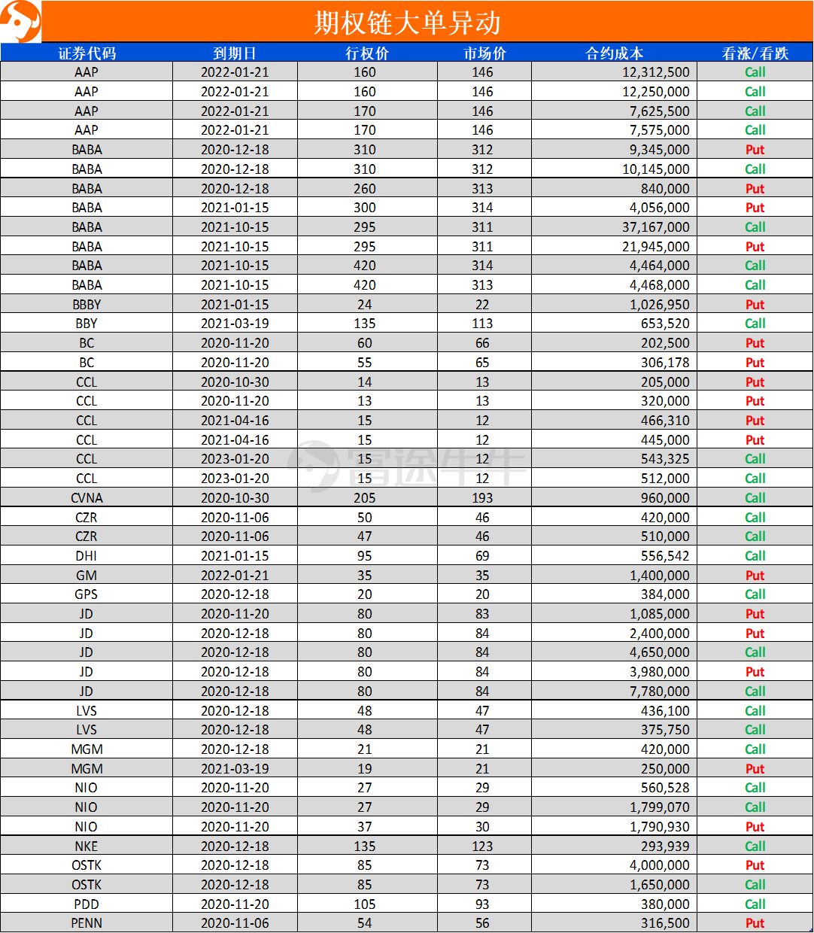Select the PDD ticker cell

click(x=87, y=904)
